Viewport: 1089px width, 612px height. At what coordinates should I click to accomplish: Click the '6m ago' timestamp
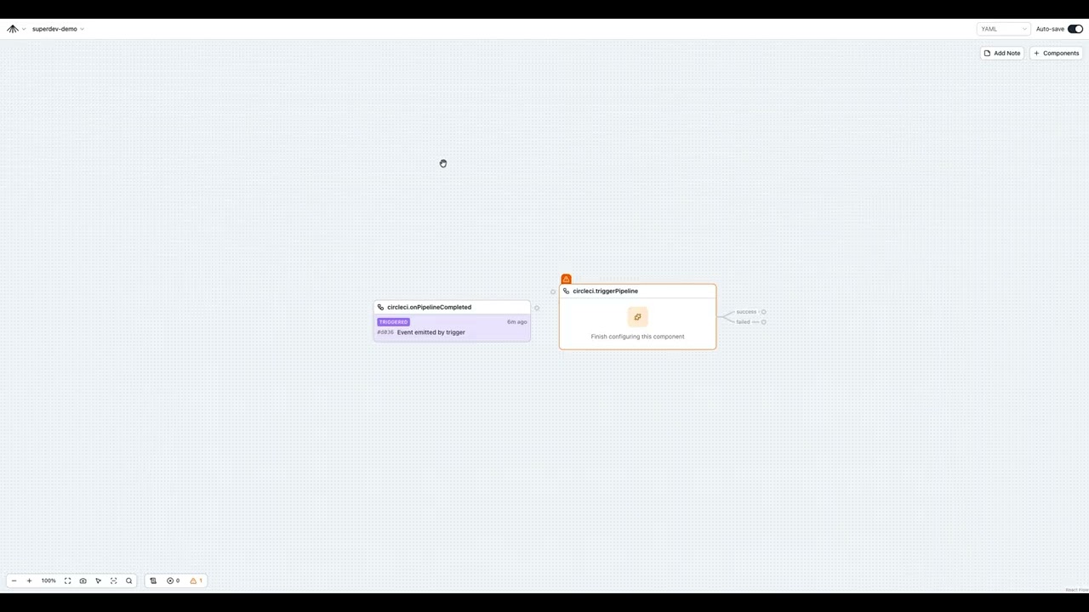point(517,322)
